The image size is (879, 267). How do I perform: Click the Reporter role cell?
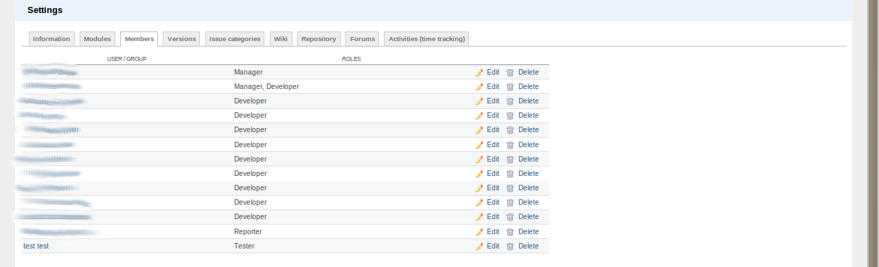pos(248,231)
